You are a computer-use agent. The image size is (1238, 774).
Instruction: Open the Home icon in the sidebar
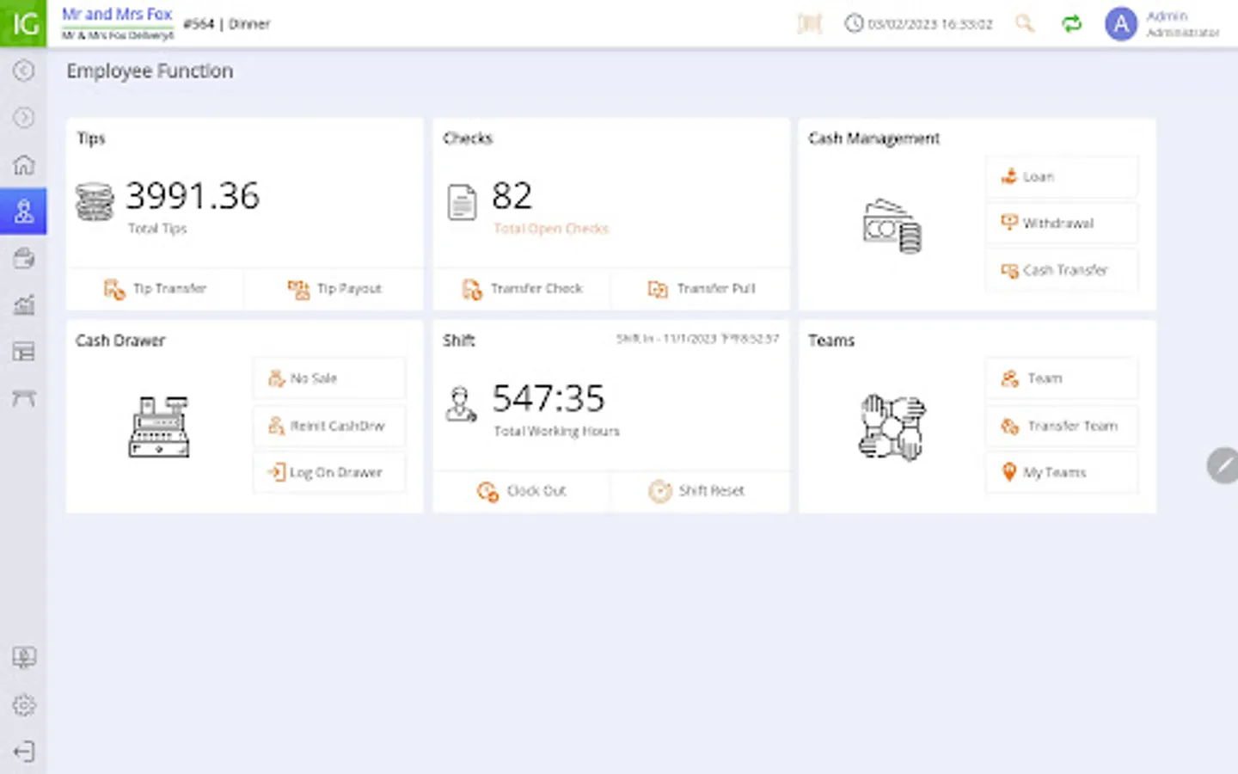pyautogui.click(x=24, y=164)
